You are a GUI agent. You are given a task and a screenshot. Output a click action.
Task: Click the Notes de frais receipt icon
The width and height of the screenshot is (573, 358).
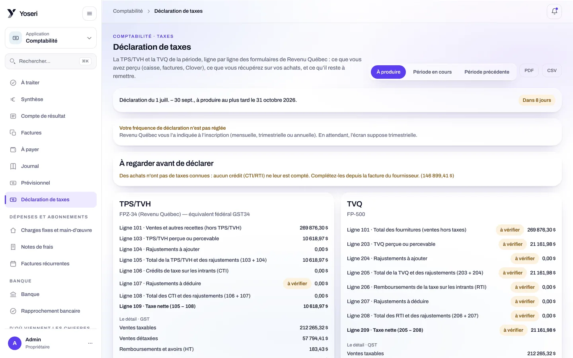click(13, 247)
